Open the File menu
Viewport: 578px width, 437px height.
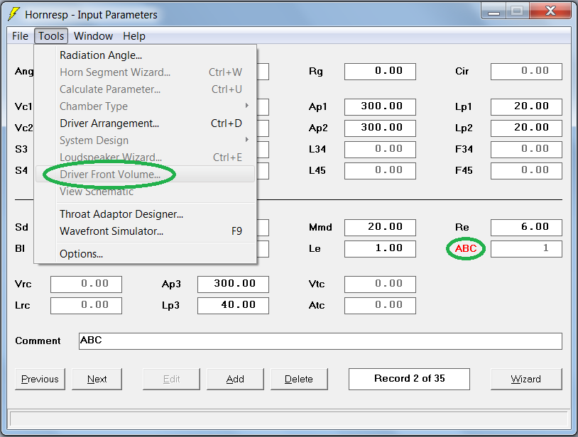(x=20, y=36)
